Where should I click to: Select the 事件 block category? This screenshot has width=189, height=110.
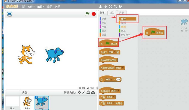(128, 19)
